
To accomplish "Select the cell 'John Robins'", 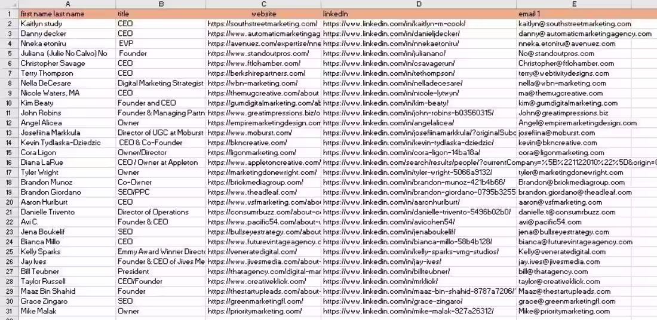I will tap(67, 113).
